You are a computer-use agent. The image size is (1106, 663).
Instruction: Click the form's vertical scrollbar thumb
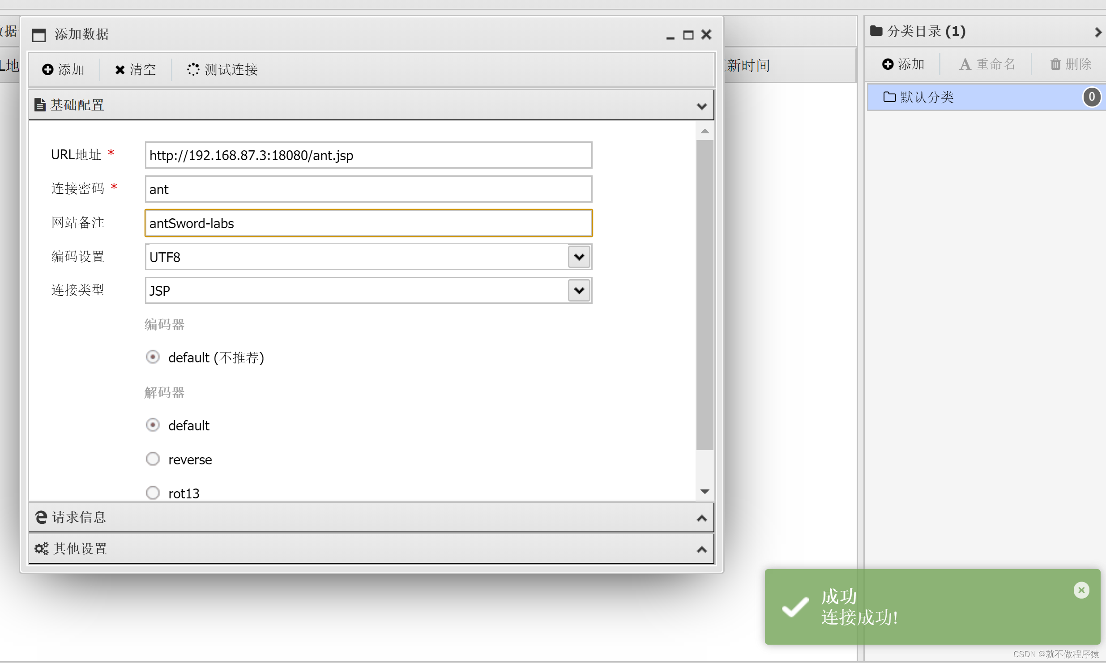pyautogui.click(x=705, y=295)
